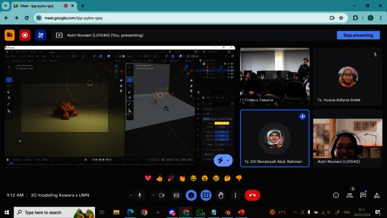Show the participants list
Image resolution: width=387 pixels, height=218 pixels.
350,195
